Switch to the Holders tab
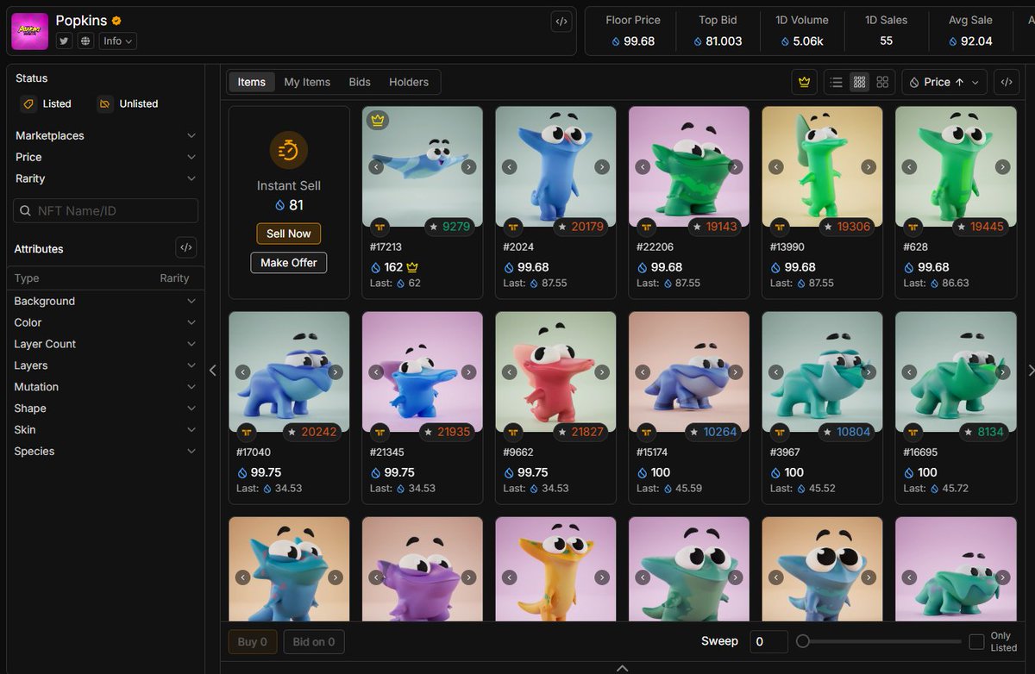 tap(409, 82)
